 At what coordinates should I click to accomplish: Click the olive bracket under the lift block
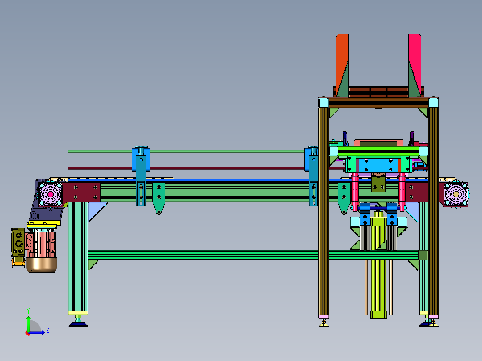(x=378, y=184)
